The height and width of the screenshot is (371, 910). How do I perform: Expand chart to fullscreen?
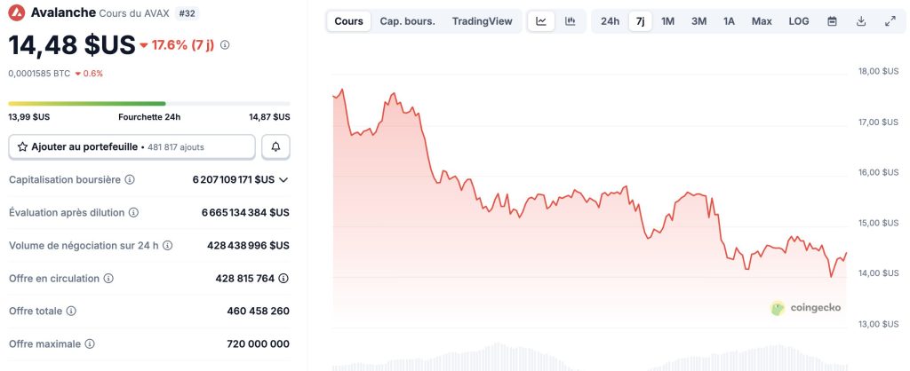point(890,21)
